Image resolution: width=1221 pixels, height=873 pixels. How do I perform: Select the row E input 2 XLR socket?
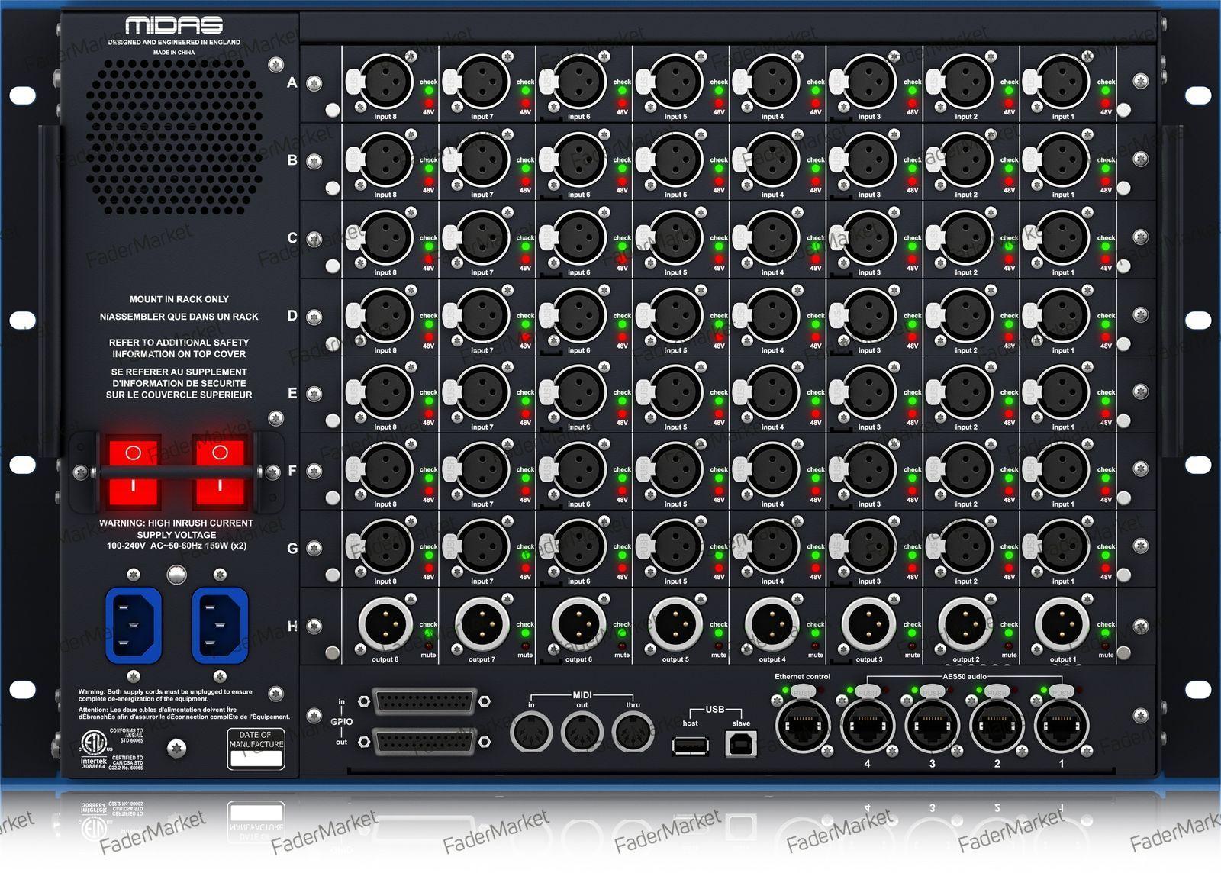(x=966, y=392)
